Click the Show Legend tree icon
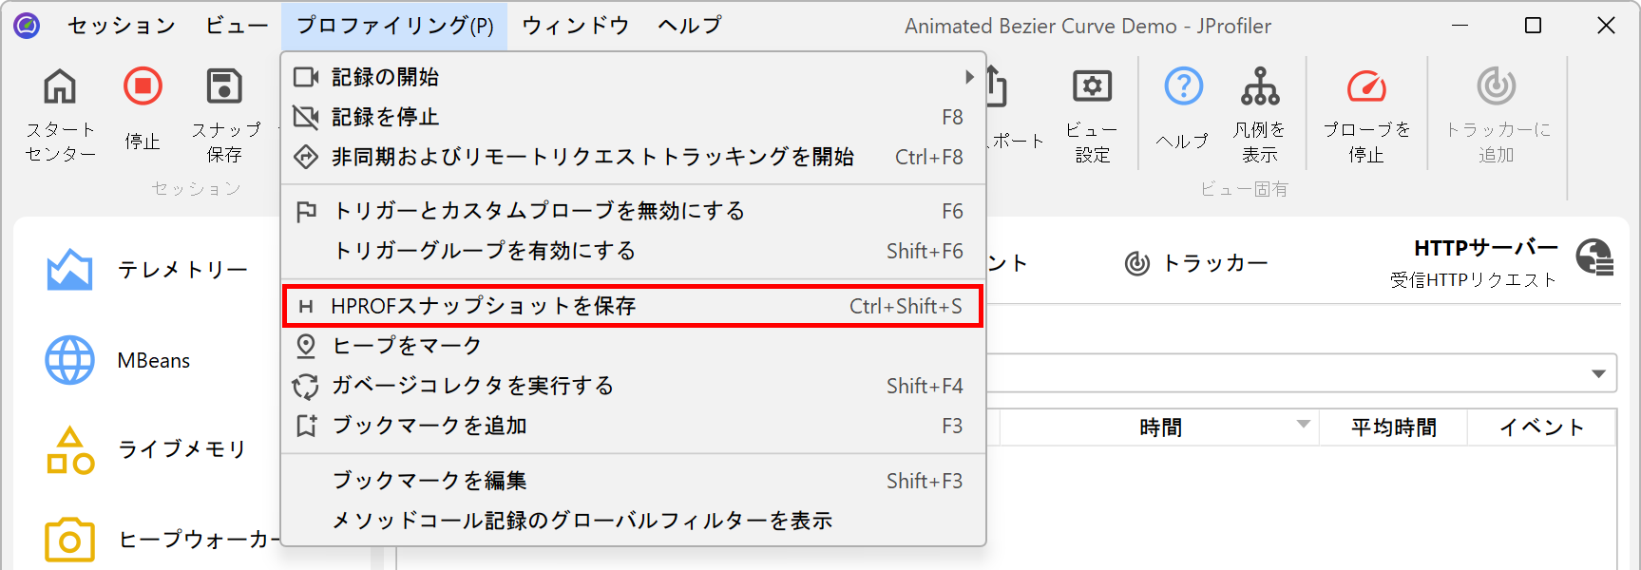The height and width of the screenshot is (570, 1641). coord(1260,87)
